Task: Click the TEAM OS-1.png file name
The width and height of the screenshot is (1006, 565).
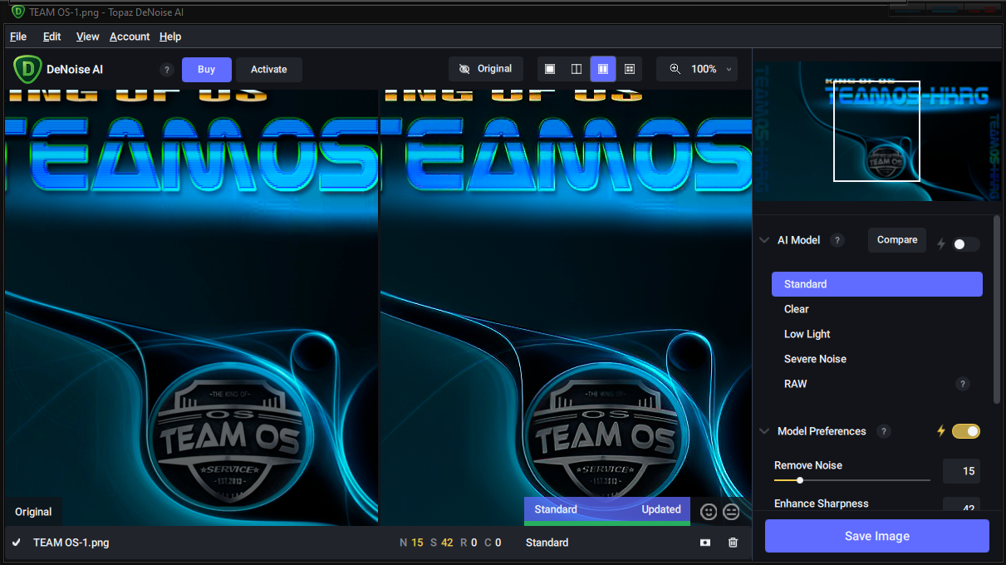Action: pos(71,543)
